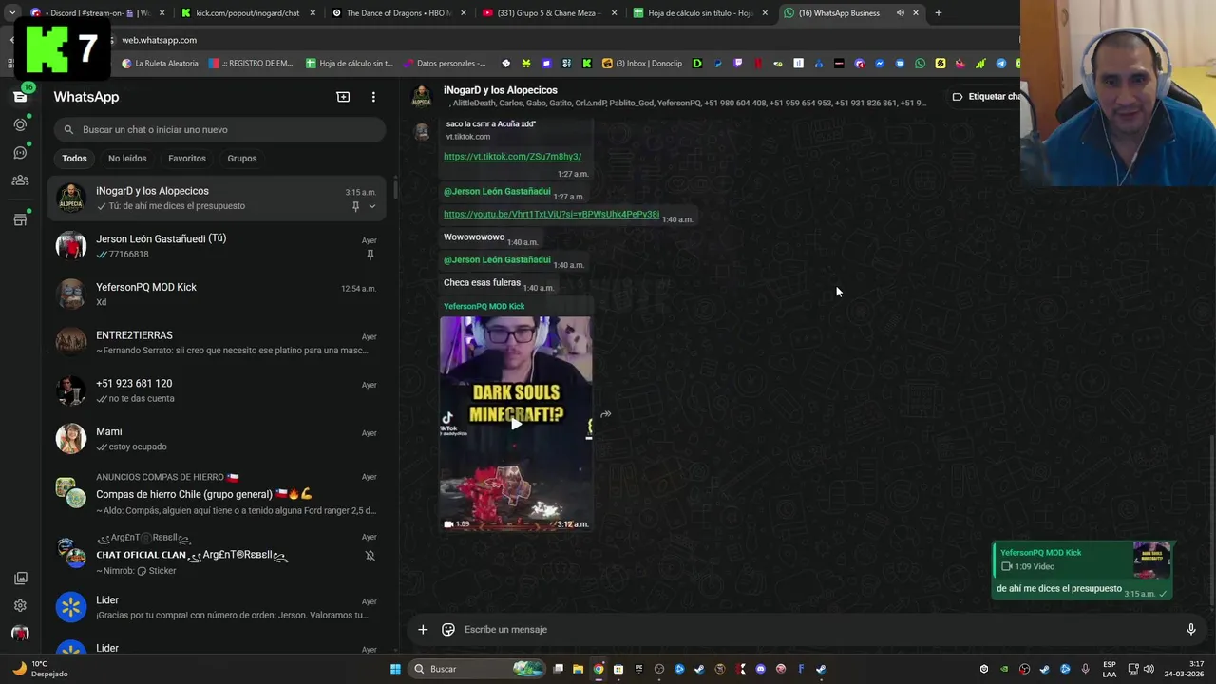Click the voice message microphone
Viewport: 1216px width, 684px height.
1190,629
